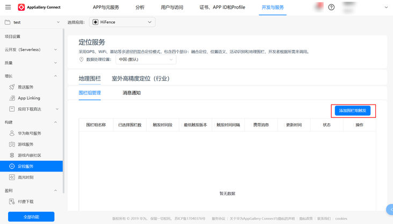The height and width of the screenshot is (224, 393).
Task: Click the 高光时刻 sidebar icon
Action: click(x=12, y=177)
